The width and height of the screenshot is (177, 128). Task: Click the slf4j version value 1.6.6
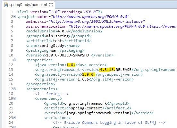pos(83,79)
